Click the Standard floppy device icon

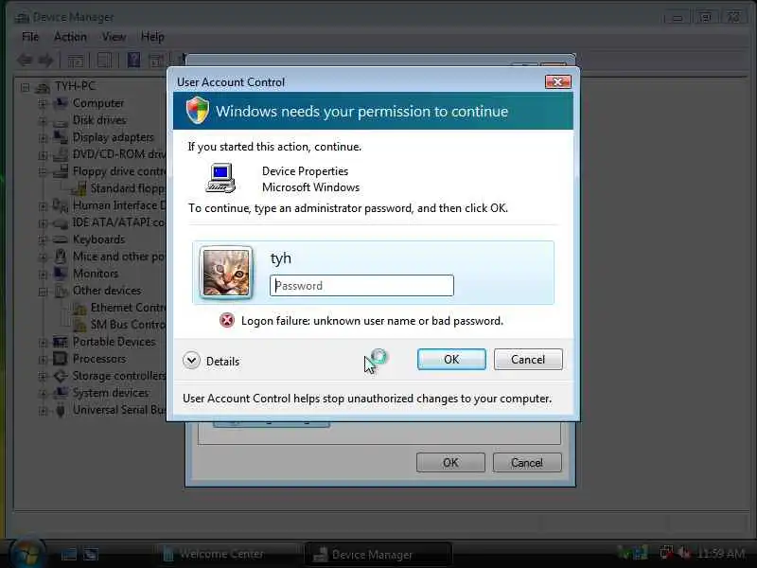79,188
